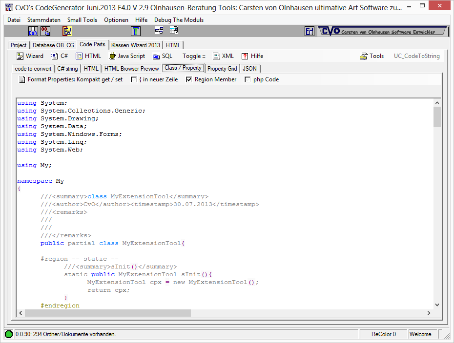
Task: Click the Fd icon beside CVO logo
Action: point(309,31)
